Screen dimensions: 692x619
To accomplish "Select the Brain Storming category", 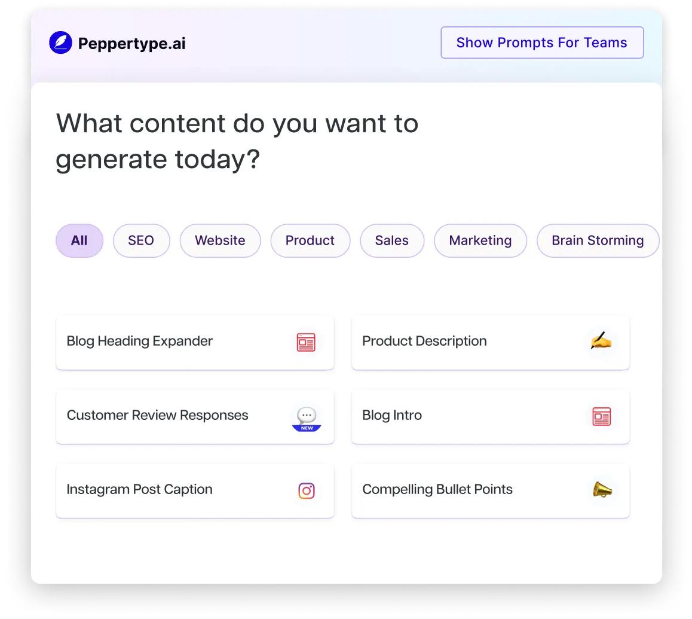I will (x=597, y=240).
